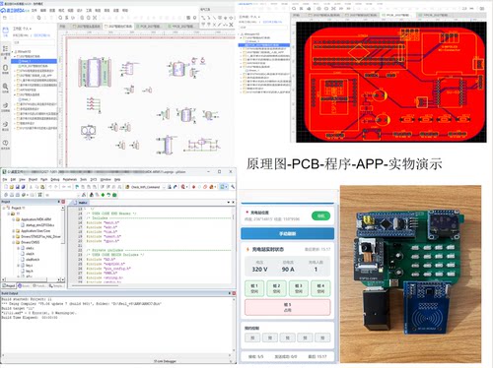Screen dimensions: 493x368
Task: Expand the Drivers/STM32F1xx_HAL_Driver group
Action: point(14,236)
